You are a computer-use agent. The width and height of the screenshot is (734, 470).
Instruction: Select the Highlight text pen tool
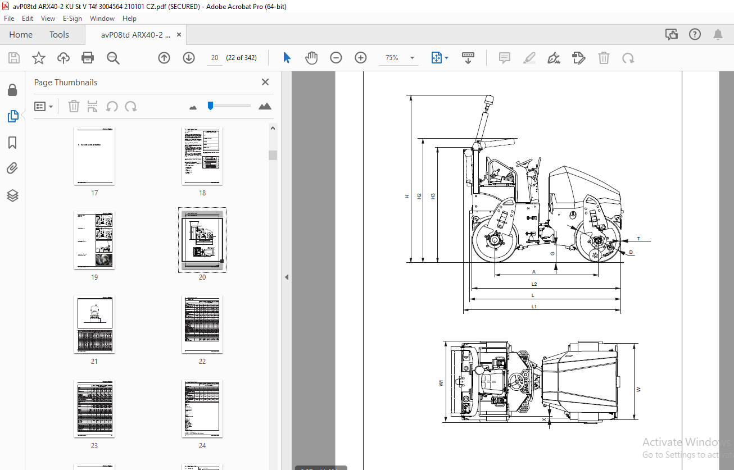(x=529, y=58)
